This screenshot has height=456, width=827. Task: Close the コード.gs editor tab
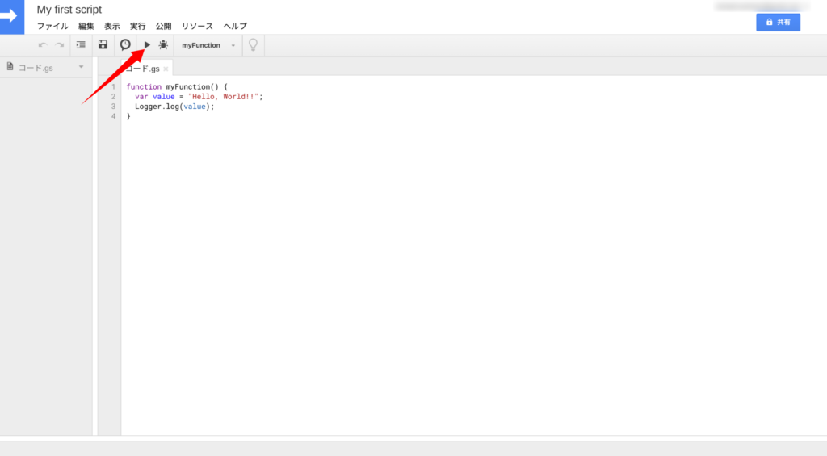tap(166, 69)
